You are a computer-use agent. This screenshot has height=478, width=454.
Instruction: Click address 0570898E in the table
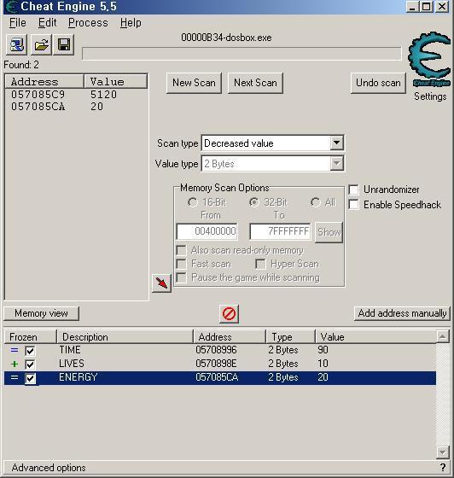216,364
